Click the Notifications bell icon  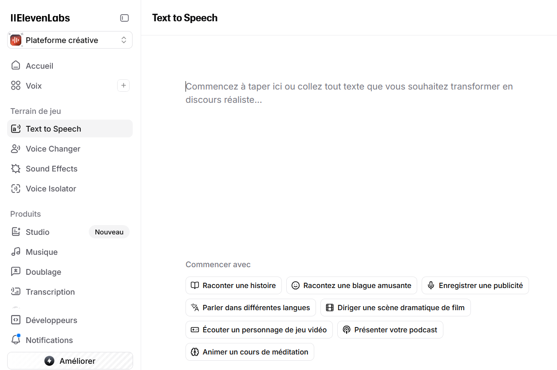(16, 340)
